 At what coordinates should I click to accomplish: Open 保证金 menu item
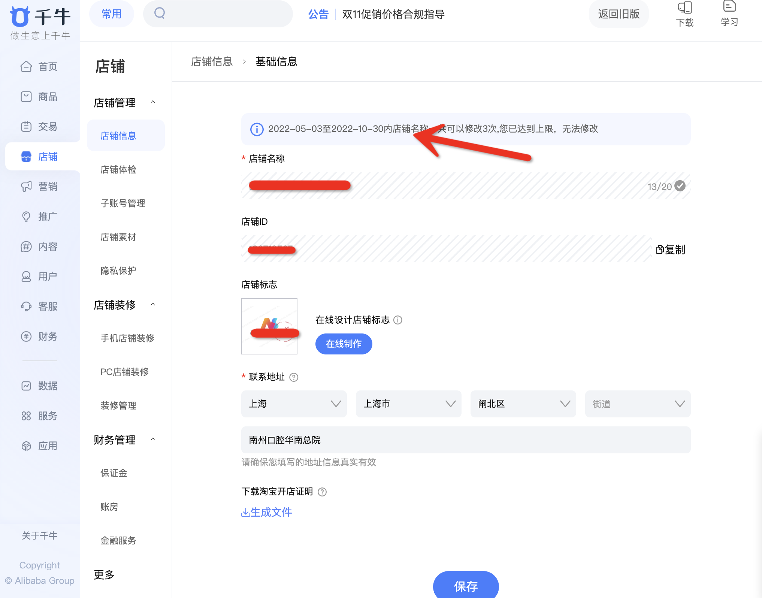(114, 473)
